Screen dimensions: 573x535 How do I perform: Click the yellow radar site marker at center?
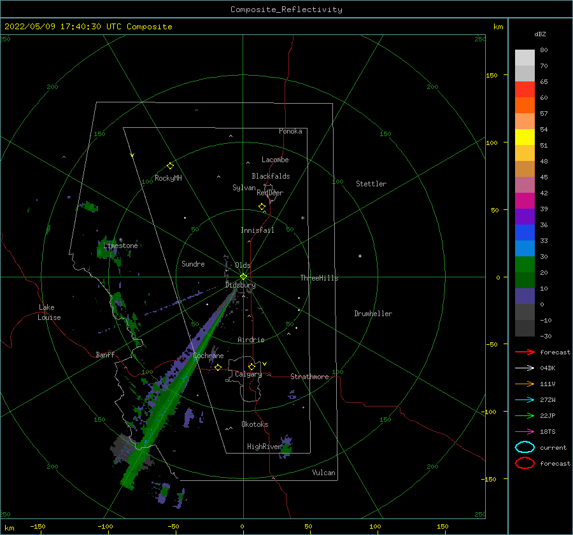point(243,277)
